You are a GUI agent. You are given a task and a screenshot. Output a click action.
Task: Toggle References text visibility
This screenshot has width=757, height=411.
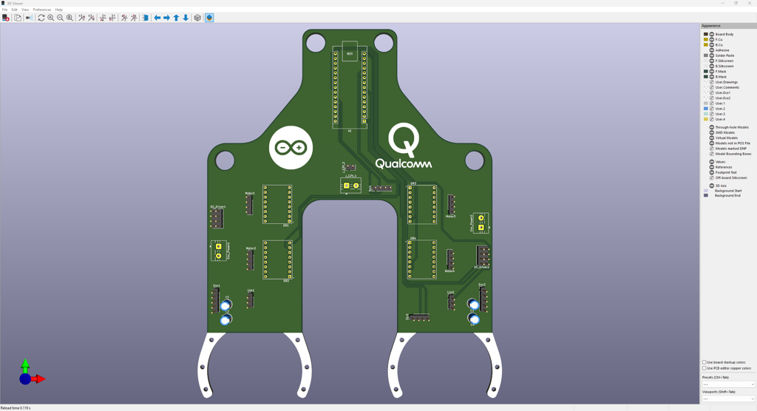[712, 167]
